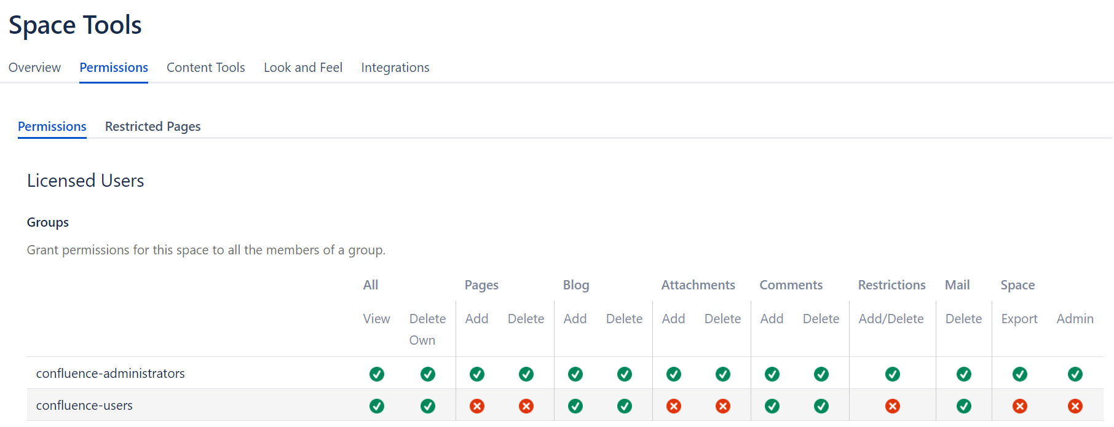Click View checkmark for confluence-users
Screen dimensions: 1114x427
(377, 406)
